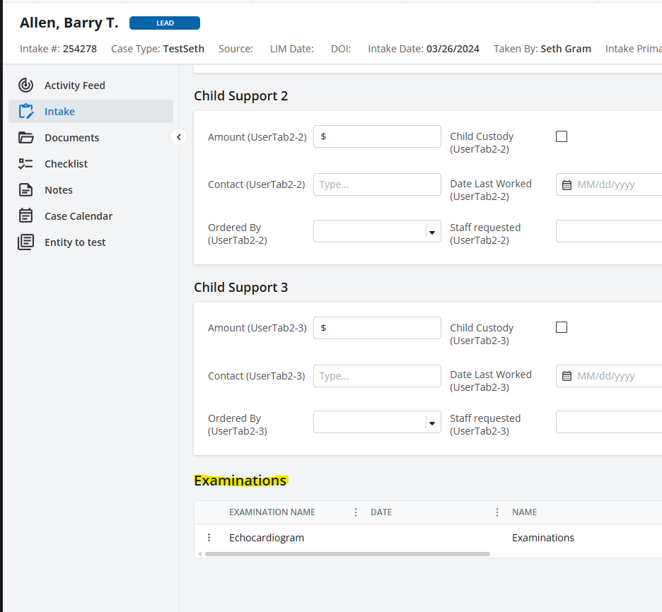
Task: Open the Date column menu
Action: coord(497,512)
